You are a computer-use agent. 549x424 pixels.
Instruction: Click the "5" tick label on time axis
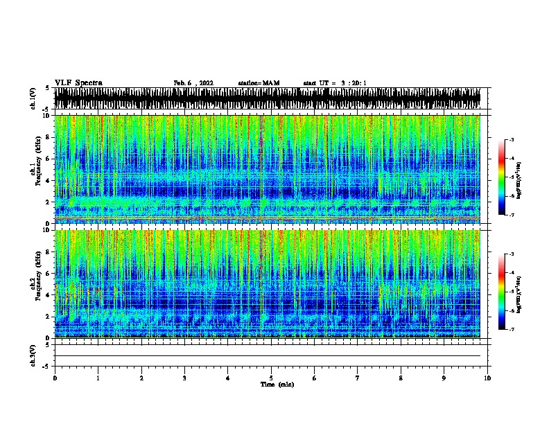point(271,378)
